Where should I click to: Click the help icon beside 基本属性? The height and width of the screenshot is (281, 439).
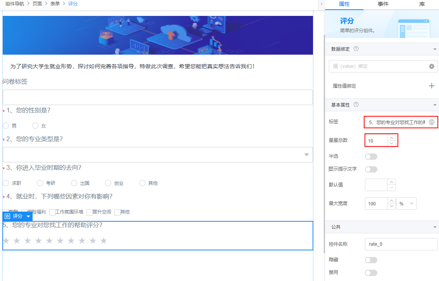[356, 105]
